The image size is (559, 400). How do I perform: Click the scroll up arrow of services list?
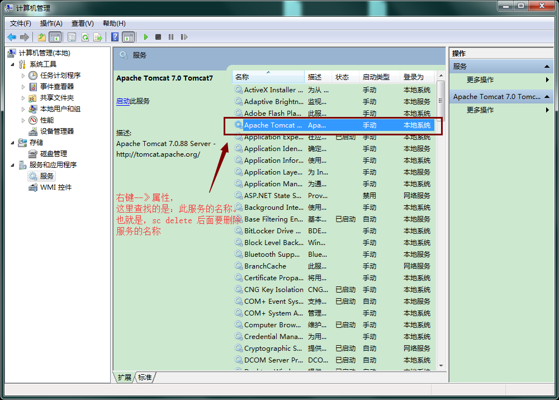coord(441,76)
